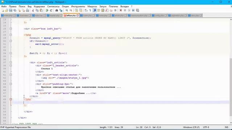Collapse the left_article div fold on line 37
Viewport: 232px width, 130px height.
[x=11, y=62]
